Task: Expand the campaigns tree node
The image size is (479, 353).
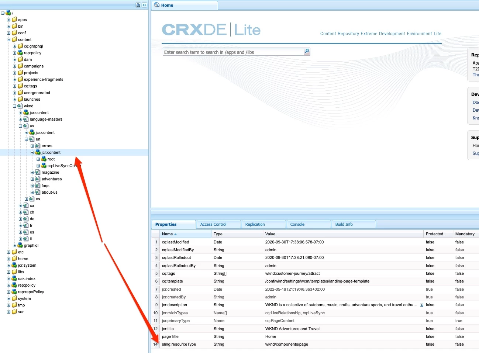Action: point(15,66)
